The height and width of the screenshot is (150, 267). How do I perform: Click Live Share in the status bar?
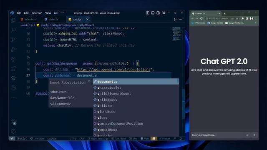click(x=37, y=139)
